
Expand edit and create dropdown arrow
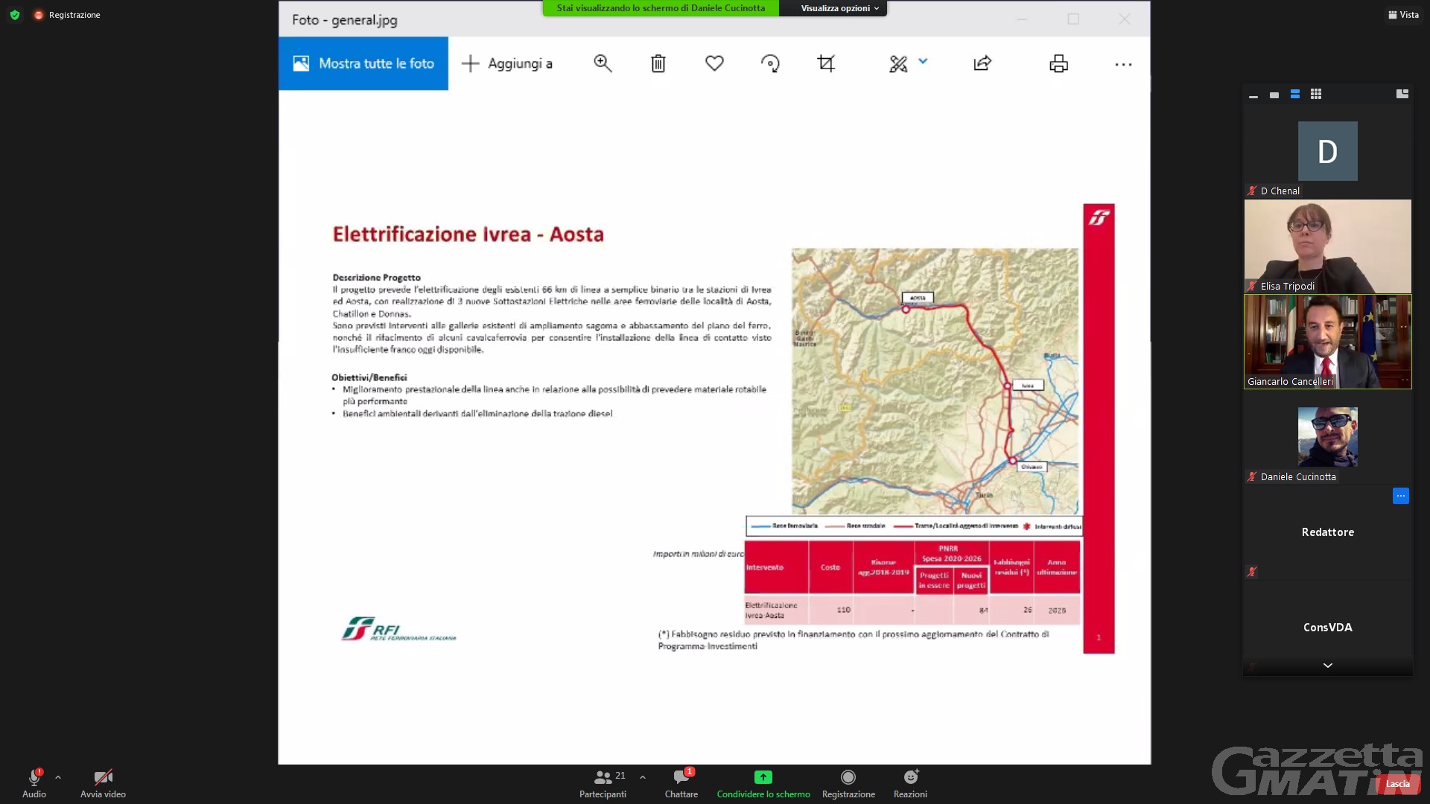pyautogui.click(x=924, y=62)
